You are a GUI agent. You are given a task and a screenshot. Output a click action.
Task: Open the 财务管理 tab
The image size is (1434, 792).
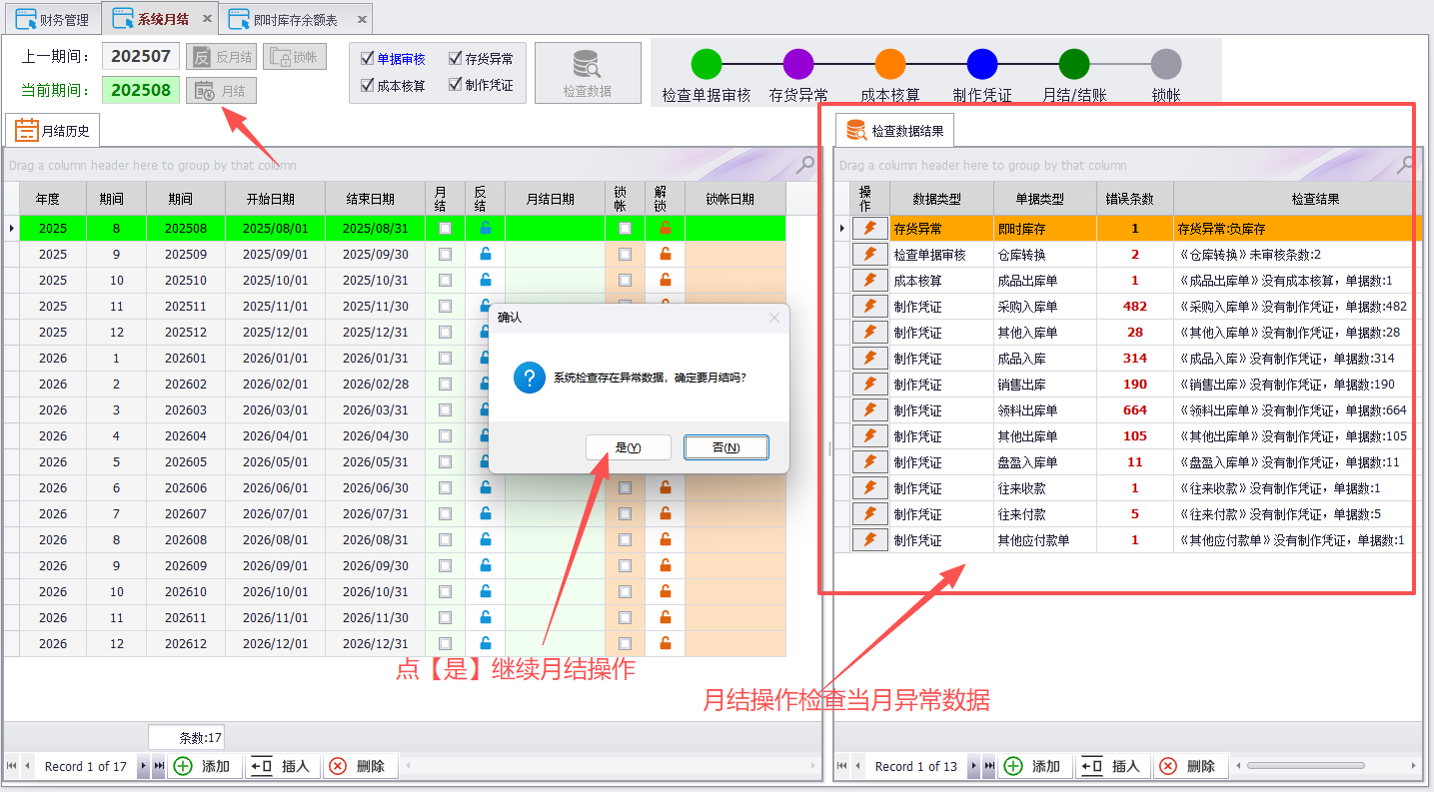pos(54,17)
